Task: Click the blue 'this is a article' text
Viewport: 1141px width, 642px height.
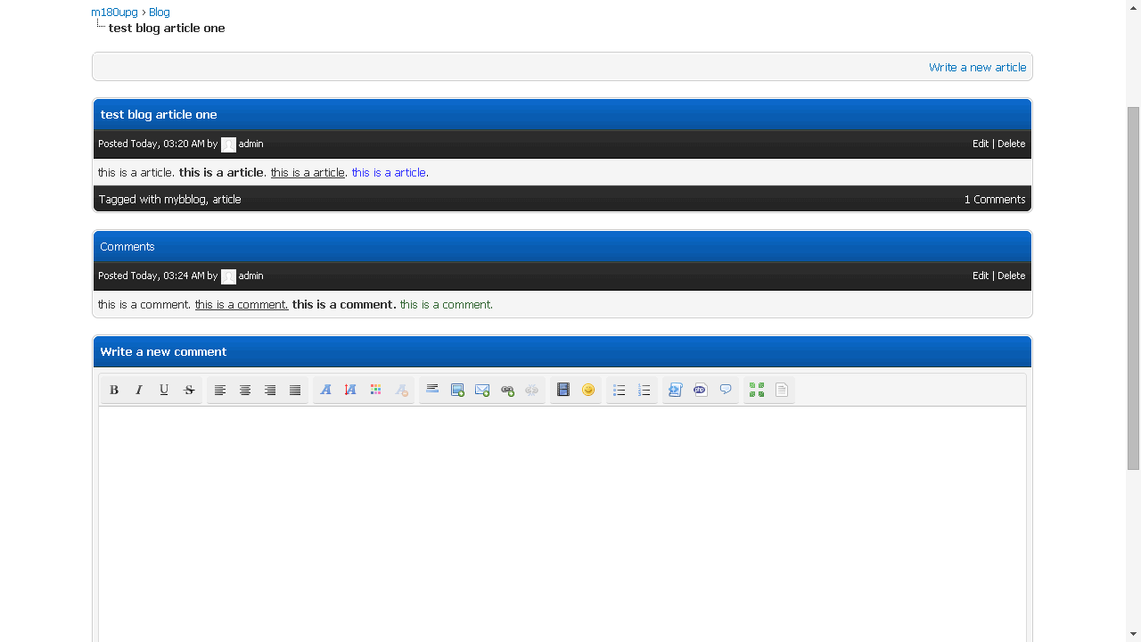Action: (x=389, y=172)
